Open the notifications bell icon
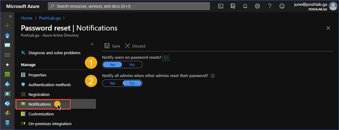This screenshot has height=130, width=339. 245,6
